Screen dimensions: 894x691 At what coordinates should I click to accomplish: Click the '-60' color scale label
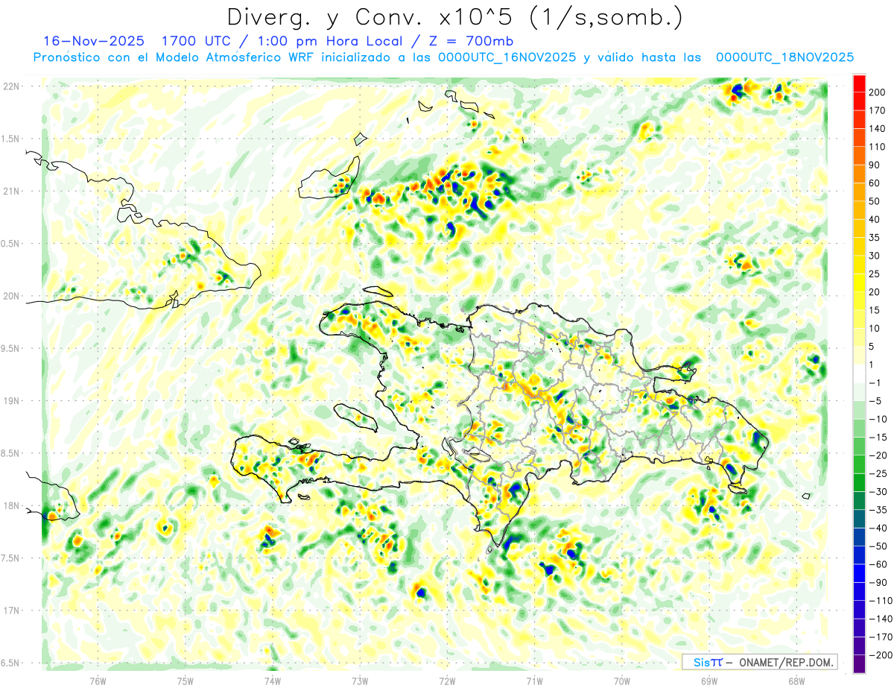pos(878,564)
